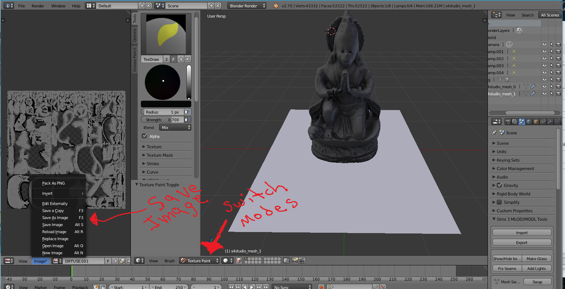This screenshot has width=565, height=289.
Task: Open the No Sync dropdown
Action: click(292, 287)
